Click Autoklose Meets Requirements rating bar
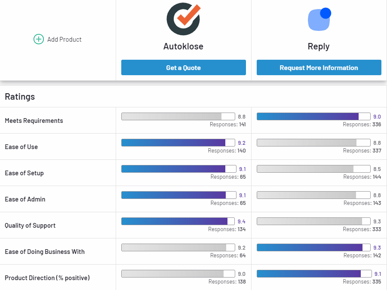 click(x=178, y=116)
